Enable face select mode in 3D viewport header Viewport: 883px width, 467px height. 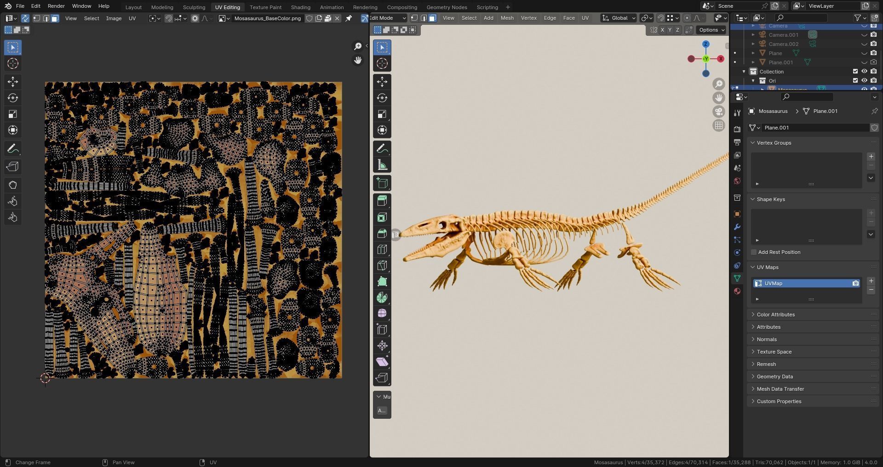point(432,18)
